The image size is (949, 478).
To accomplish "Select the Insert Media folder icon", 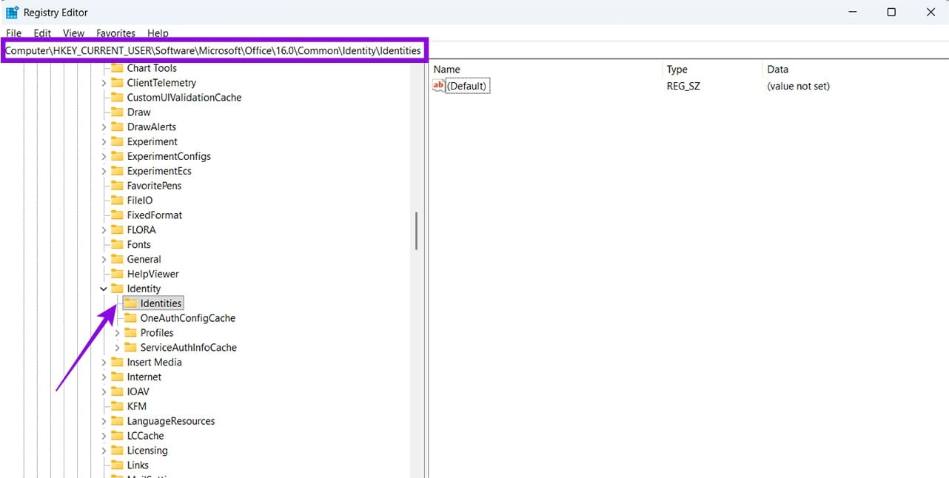I will tap(117, 362).
